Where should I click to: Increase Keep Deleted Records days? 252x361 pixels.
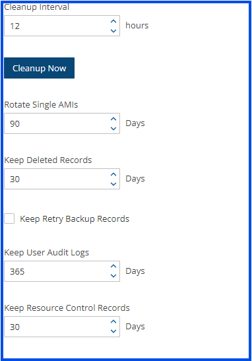pyautogui.click(x=113, y=174)
